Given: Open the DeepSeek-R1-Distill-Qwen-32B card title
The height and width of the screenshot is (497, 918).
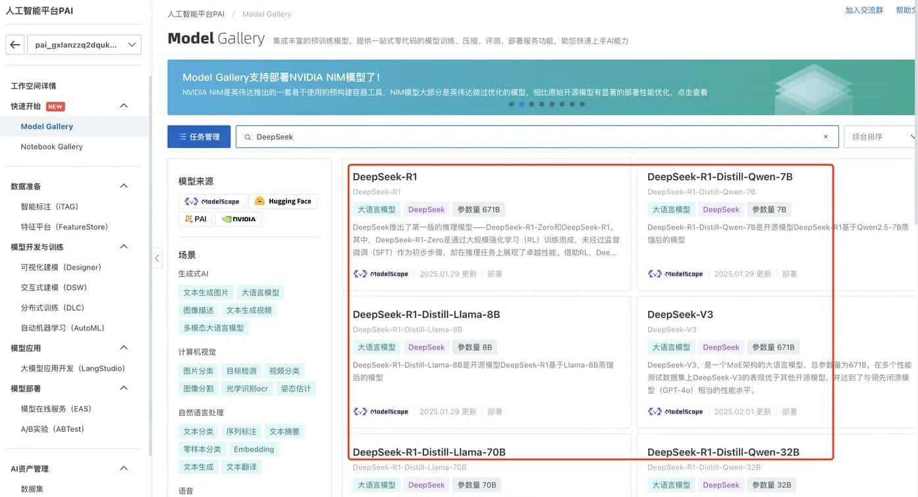Looking at the screenshot, I should click(x=723, y=452).
